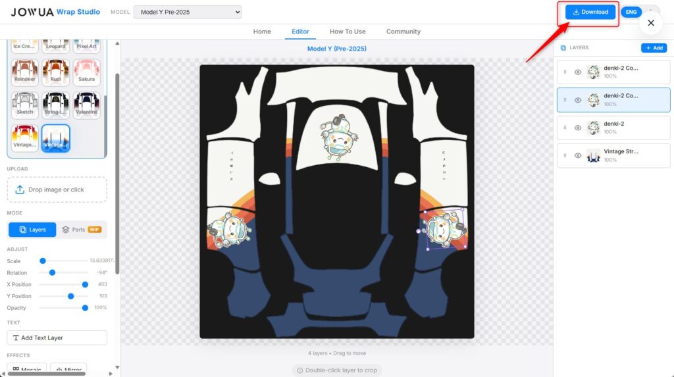Pick the Valentine wrap template
The height and width of the screenshot is (377, 674).
click(86, 104)
